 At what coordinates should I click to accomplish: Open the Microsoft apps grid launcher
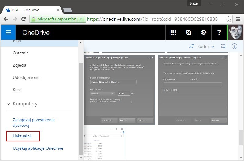pos(173,32)
